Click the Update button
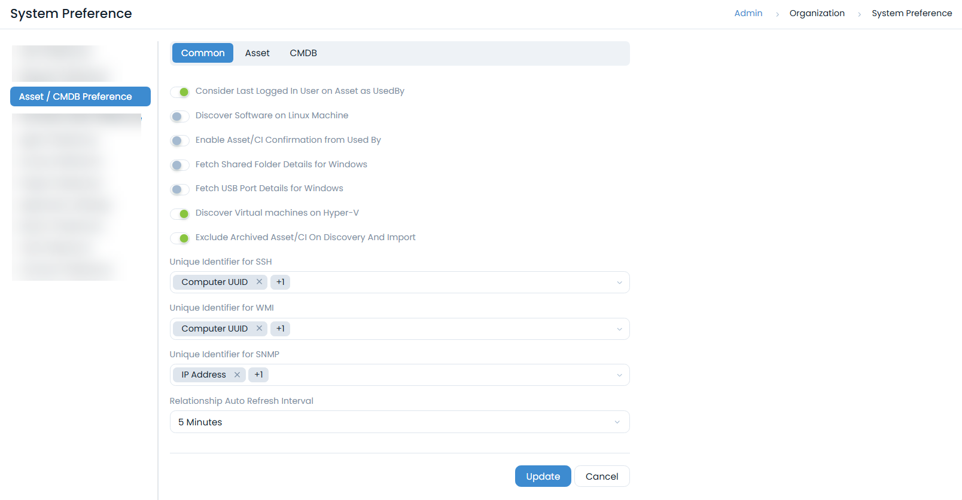 (543, 476)
